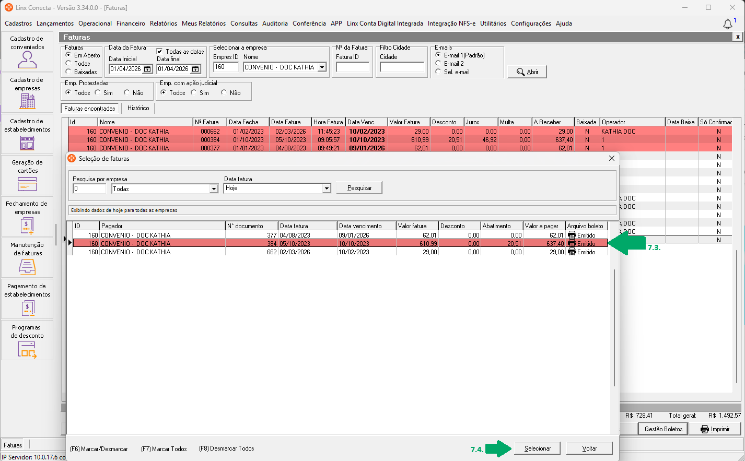Select the invoice row with document 662

tap(340, 252)
